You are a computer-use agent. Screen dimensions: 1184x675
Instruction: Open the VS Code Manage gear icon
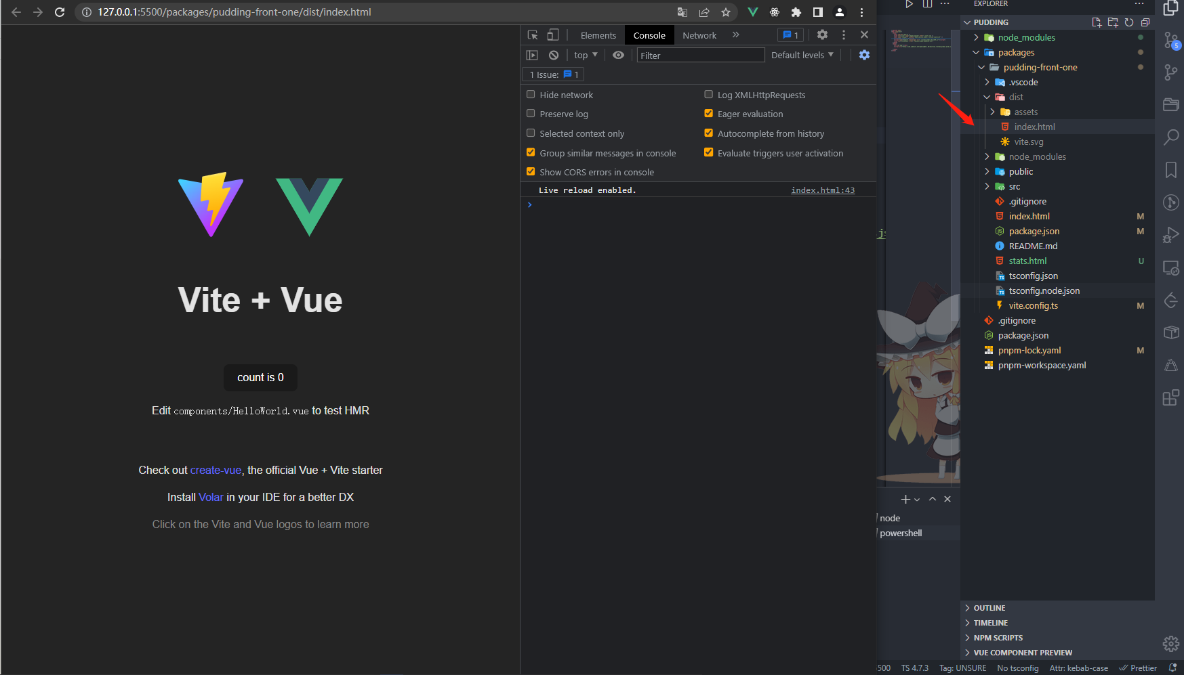[x=1171, y=643]
